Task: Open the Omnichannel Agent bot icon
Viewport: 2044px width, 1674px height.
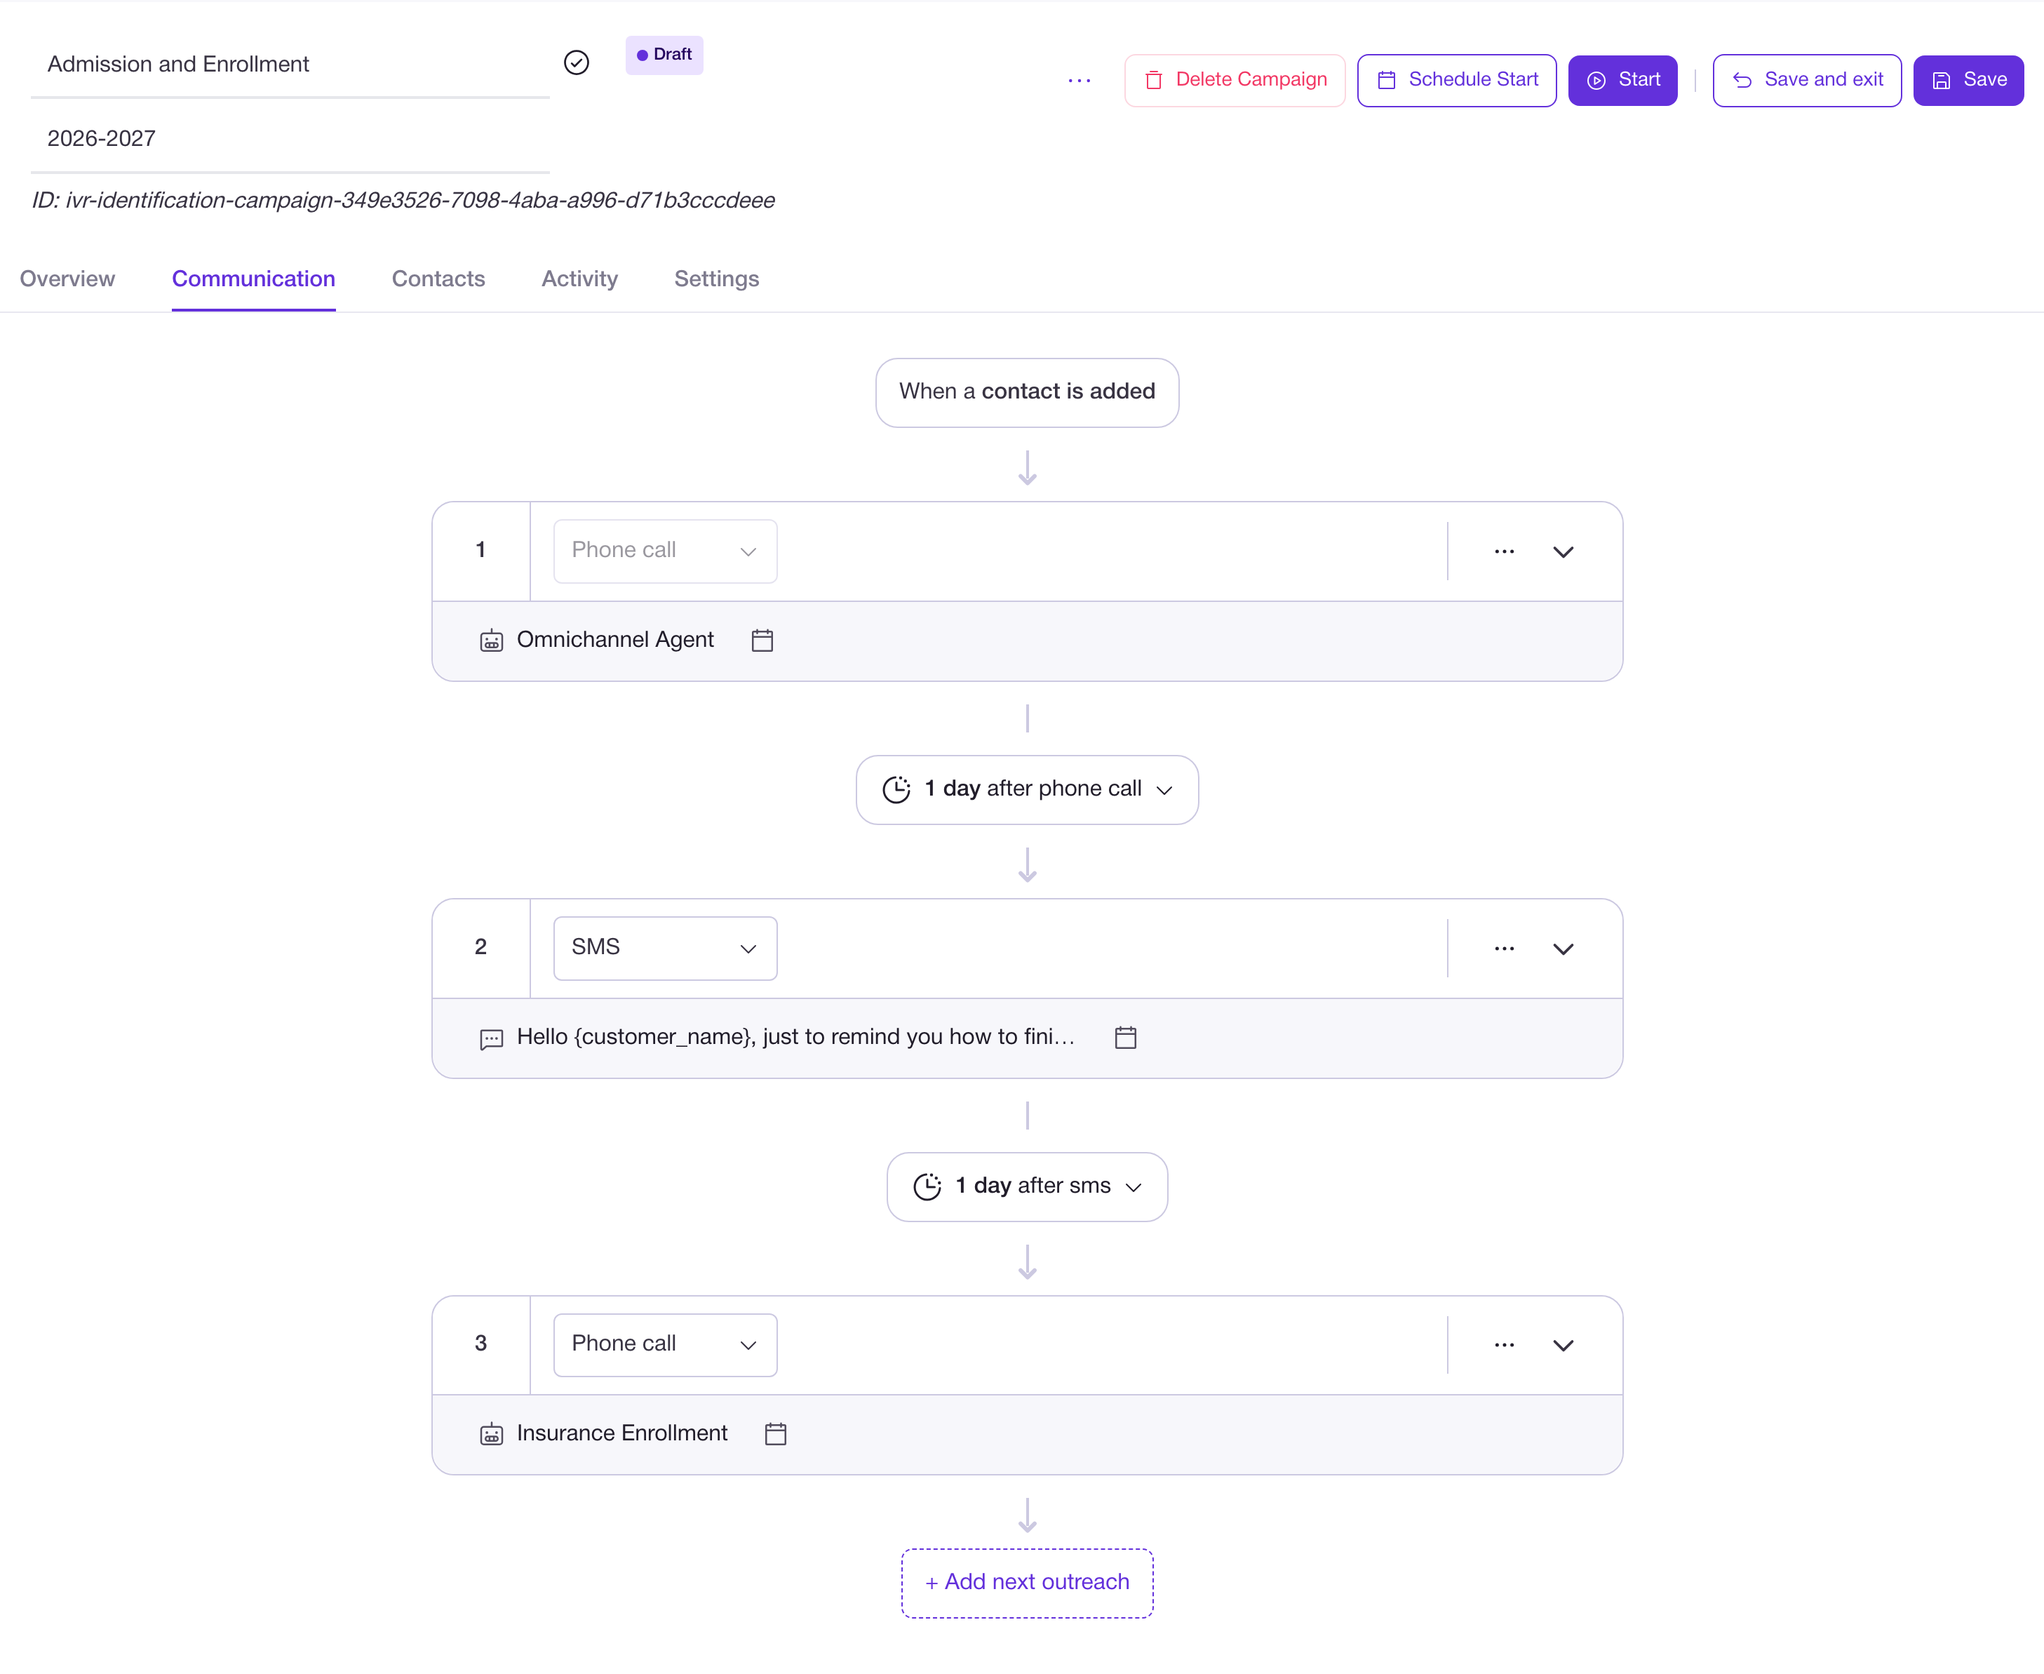Action: (x=492, y=639)
